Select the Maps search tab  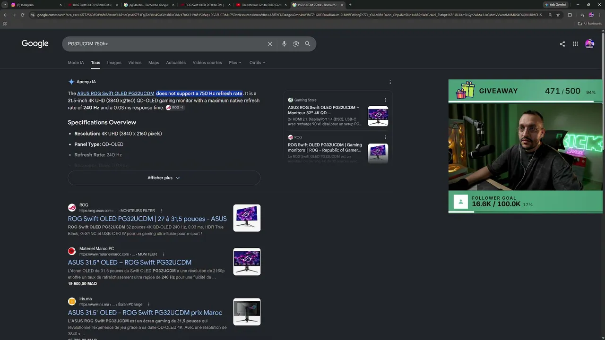(154, 63)
